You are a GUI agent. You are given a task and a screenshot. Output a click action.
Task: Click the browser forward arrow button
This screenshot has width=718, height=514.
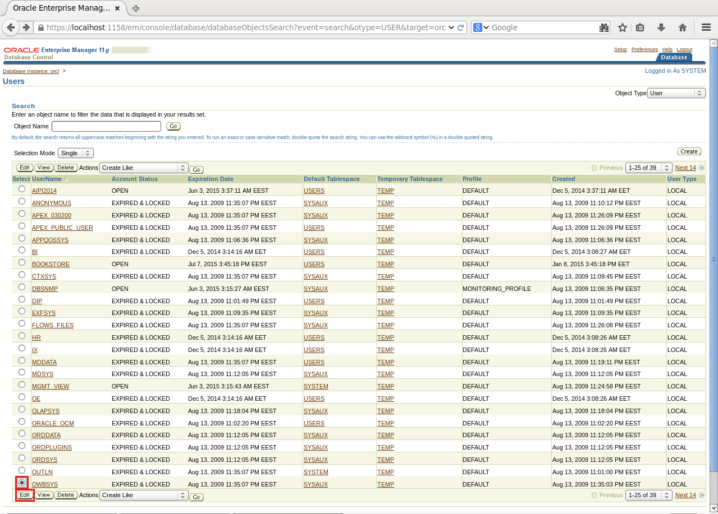(x=26, y=27)
